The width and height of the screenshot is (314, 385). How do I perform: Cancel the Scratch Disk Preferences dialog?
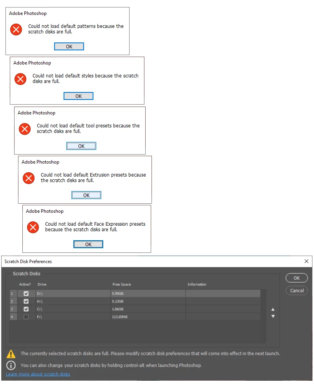point(297,291)
